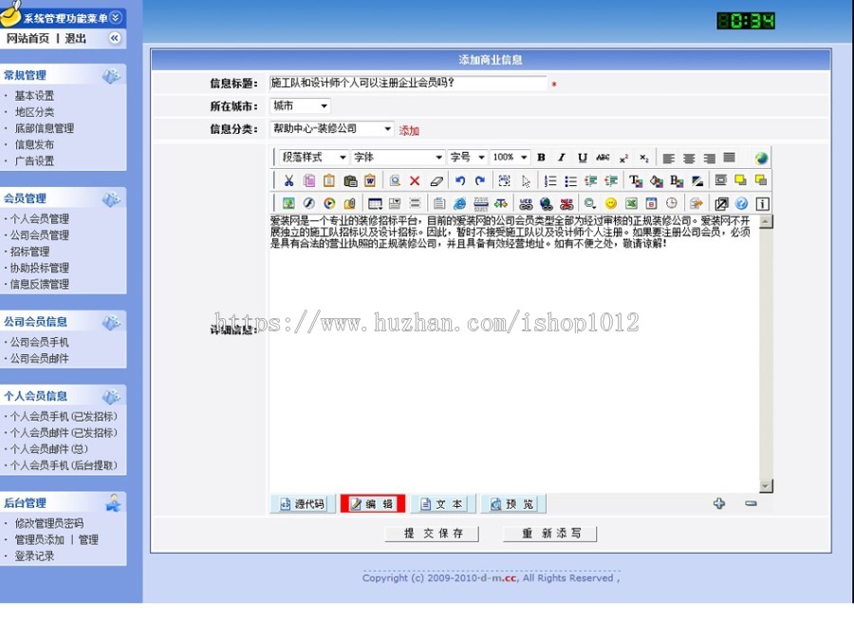854x641 pixels.
Task: Undo the last edit with the undo icon
Action: pyautogui.click(x=460, y=180)
